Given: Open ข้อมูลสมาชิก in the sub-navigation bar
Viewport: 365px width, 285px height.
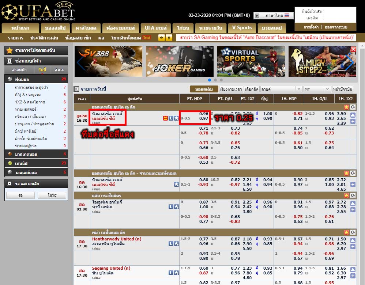Looking at the screenshot, I should tap(78, 38).
